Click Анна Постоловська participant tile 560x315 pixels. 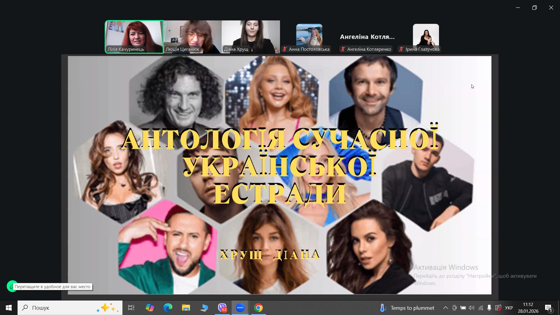coord(309,36)
